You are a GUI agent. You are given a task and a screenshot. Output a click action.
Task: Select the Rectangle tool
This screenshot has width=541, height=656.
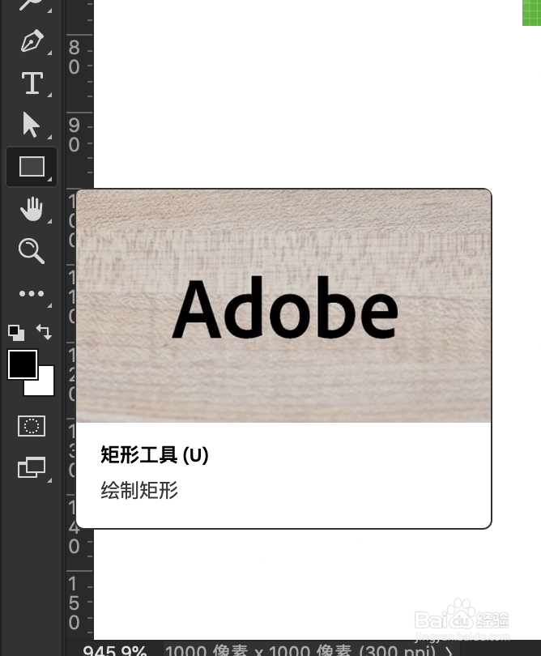click(32, 167)
